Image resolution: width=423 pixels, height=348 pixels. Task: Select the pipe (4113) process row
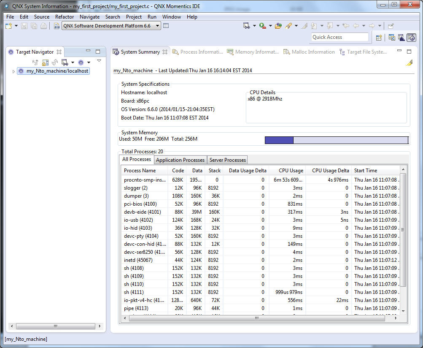point(261,308)
